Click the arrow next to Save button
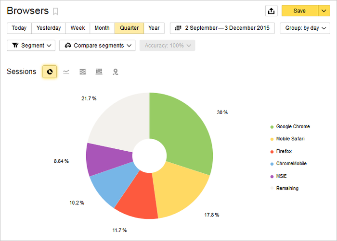Viewport: 337px width, 241px height. [324, 11]
